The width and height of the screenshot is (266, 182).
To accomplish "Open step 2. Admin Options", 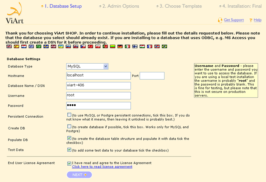I will 121,6.
